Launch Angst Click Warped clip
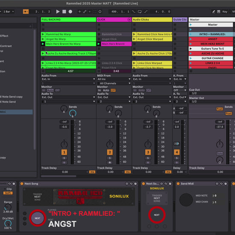 coord(134,39)
